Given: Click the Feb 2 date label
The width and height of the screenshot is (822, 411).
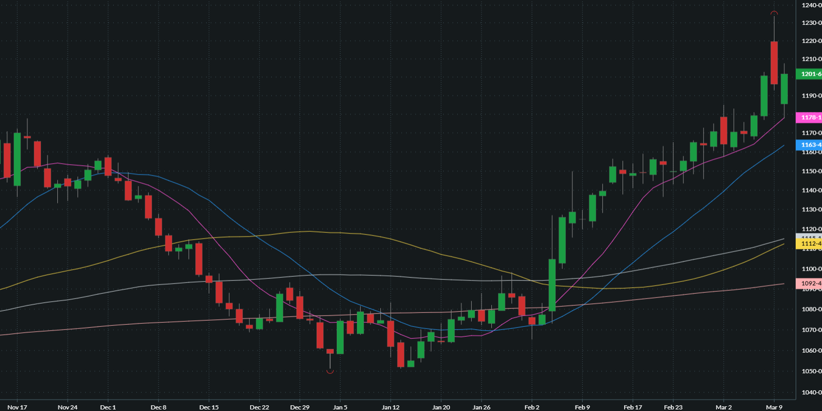Looking at the screenshot, I should click(x=532, y=407).
